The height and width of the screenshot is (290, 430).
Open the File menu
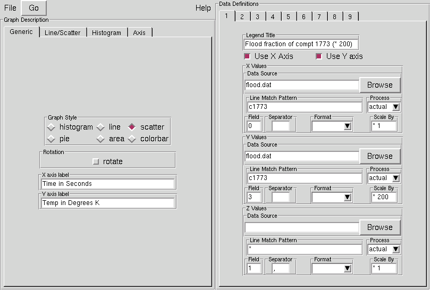10,8
